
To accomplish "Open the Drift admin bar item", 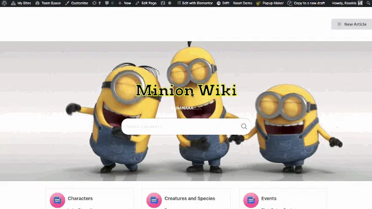I will 223,3.
